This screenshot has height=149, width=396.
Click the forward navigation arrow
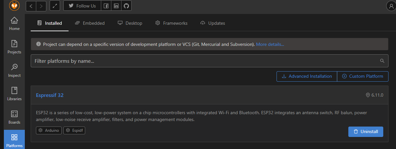pos(41,6)
